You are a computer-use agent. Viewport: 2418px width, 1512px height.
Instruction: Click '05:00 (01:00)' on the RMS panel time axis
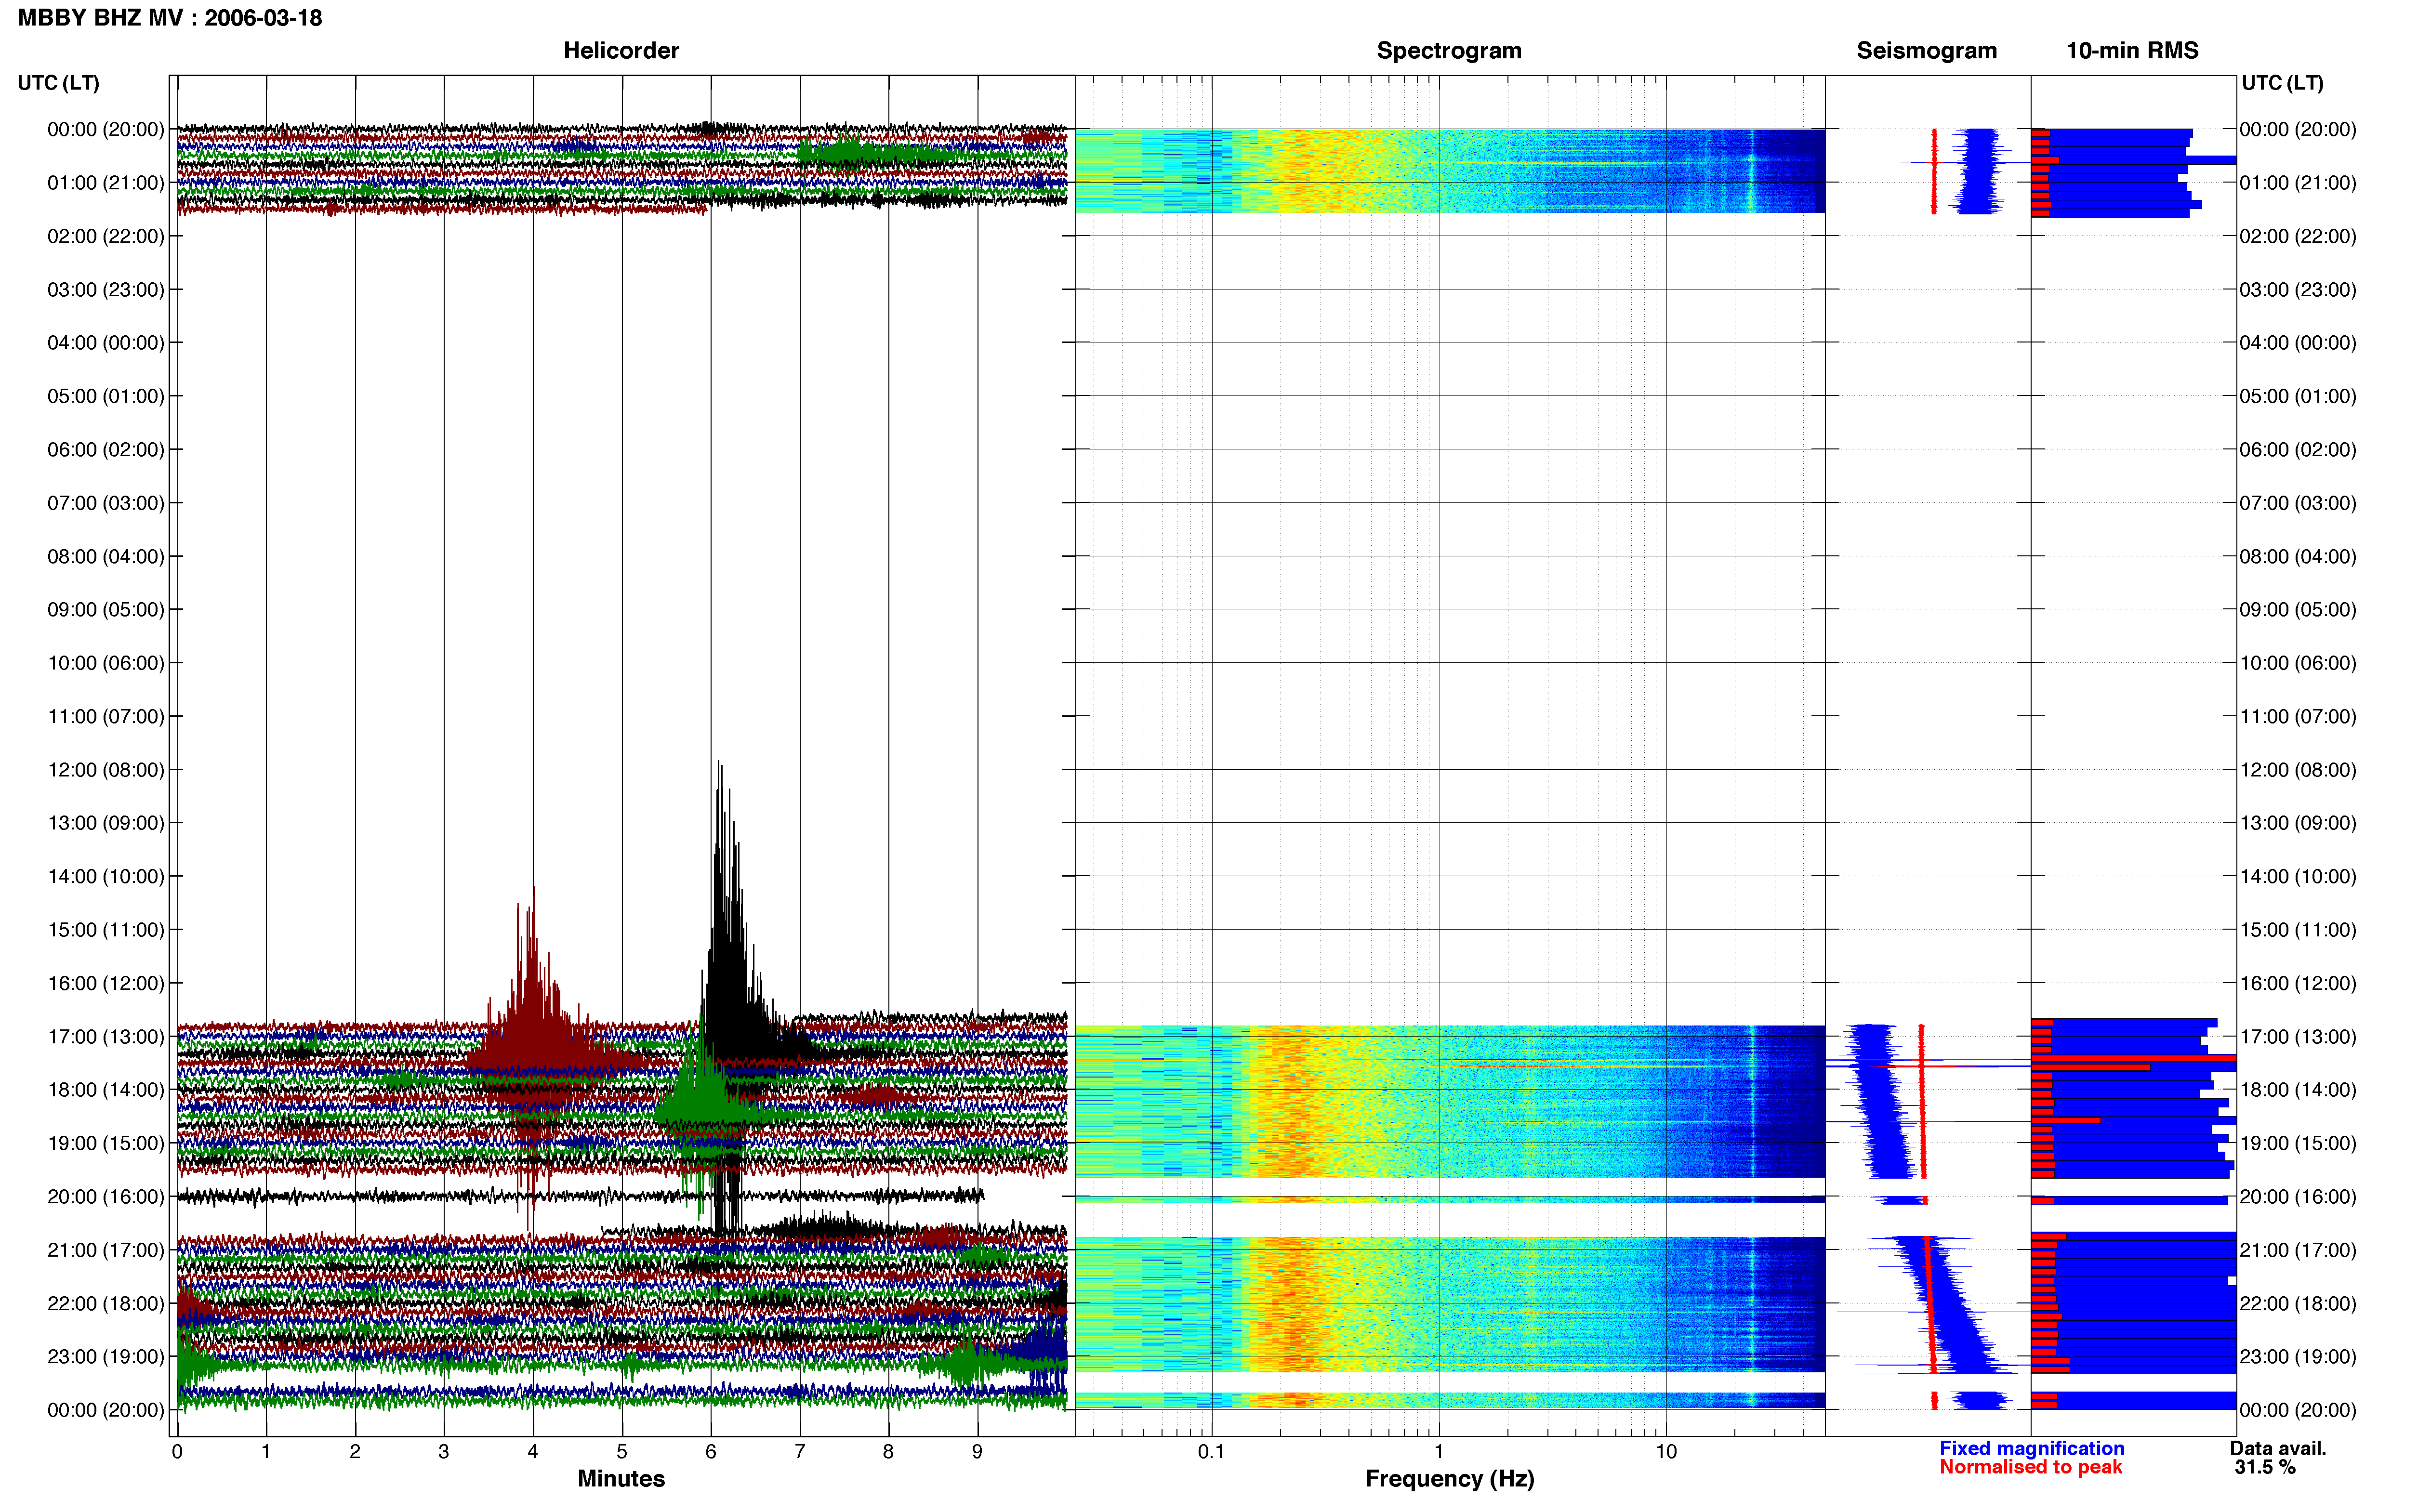click(2298, 396)
